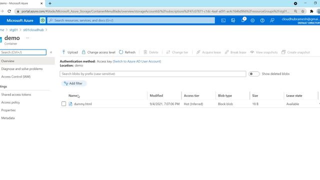Click the Upload arrow icon

pos(63,52)
